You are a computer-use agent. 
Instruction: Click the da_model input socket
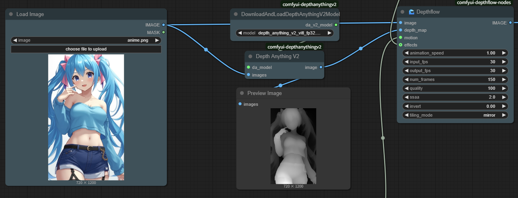[249, 67]
